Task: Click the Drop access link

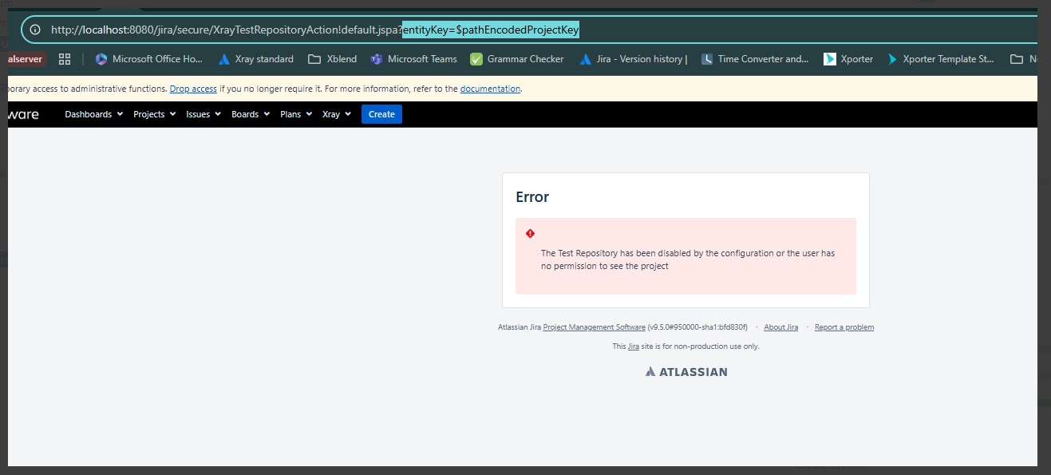Action: 193,89
